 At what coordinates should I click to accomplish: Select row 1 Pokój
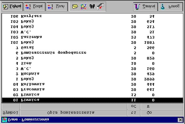[92, 79]
